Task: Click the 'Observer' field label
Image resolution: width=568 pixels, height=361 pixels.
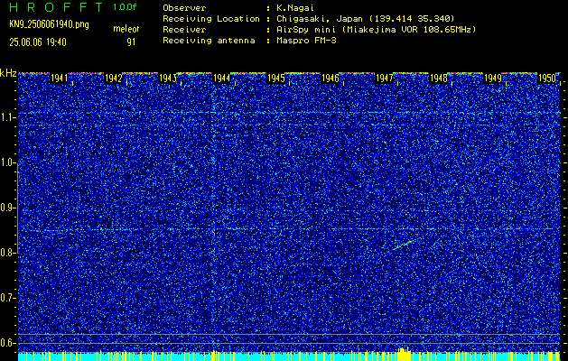Action: pyautogui.click(x=184, y=8)
